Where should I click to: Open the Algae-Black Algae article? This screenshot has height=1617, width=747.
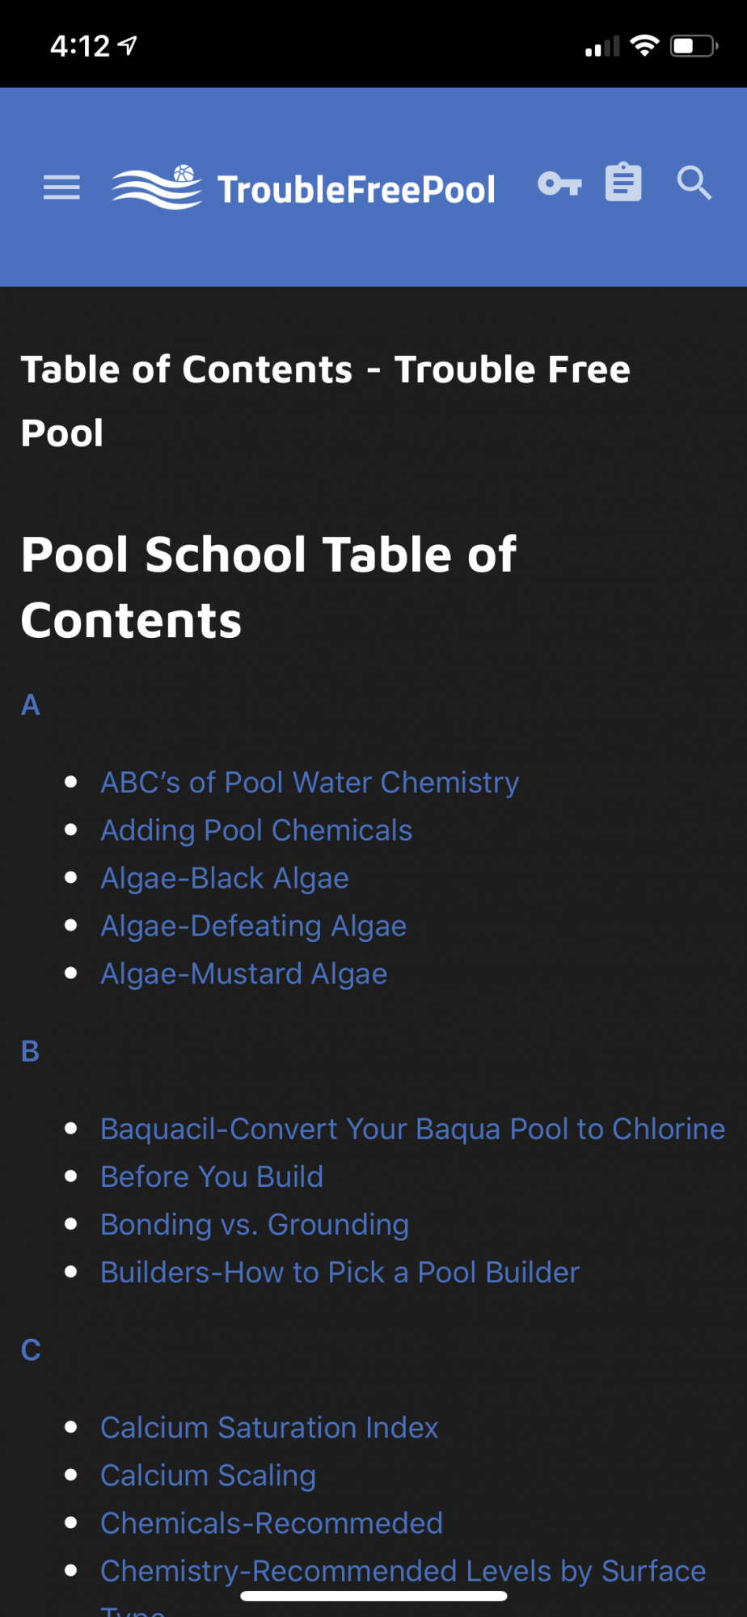tap(225, 878)
